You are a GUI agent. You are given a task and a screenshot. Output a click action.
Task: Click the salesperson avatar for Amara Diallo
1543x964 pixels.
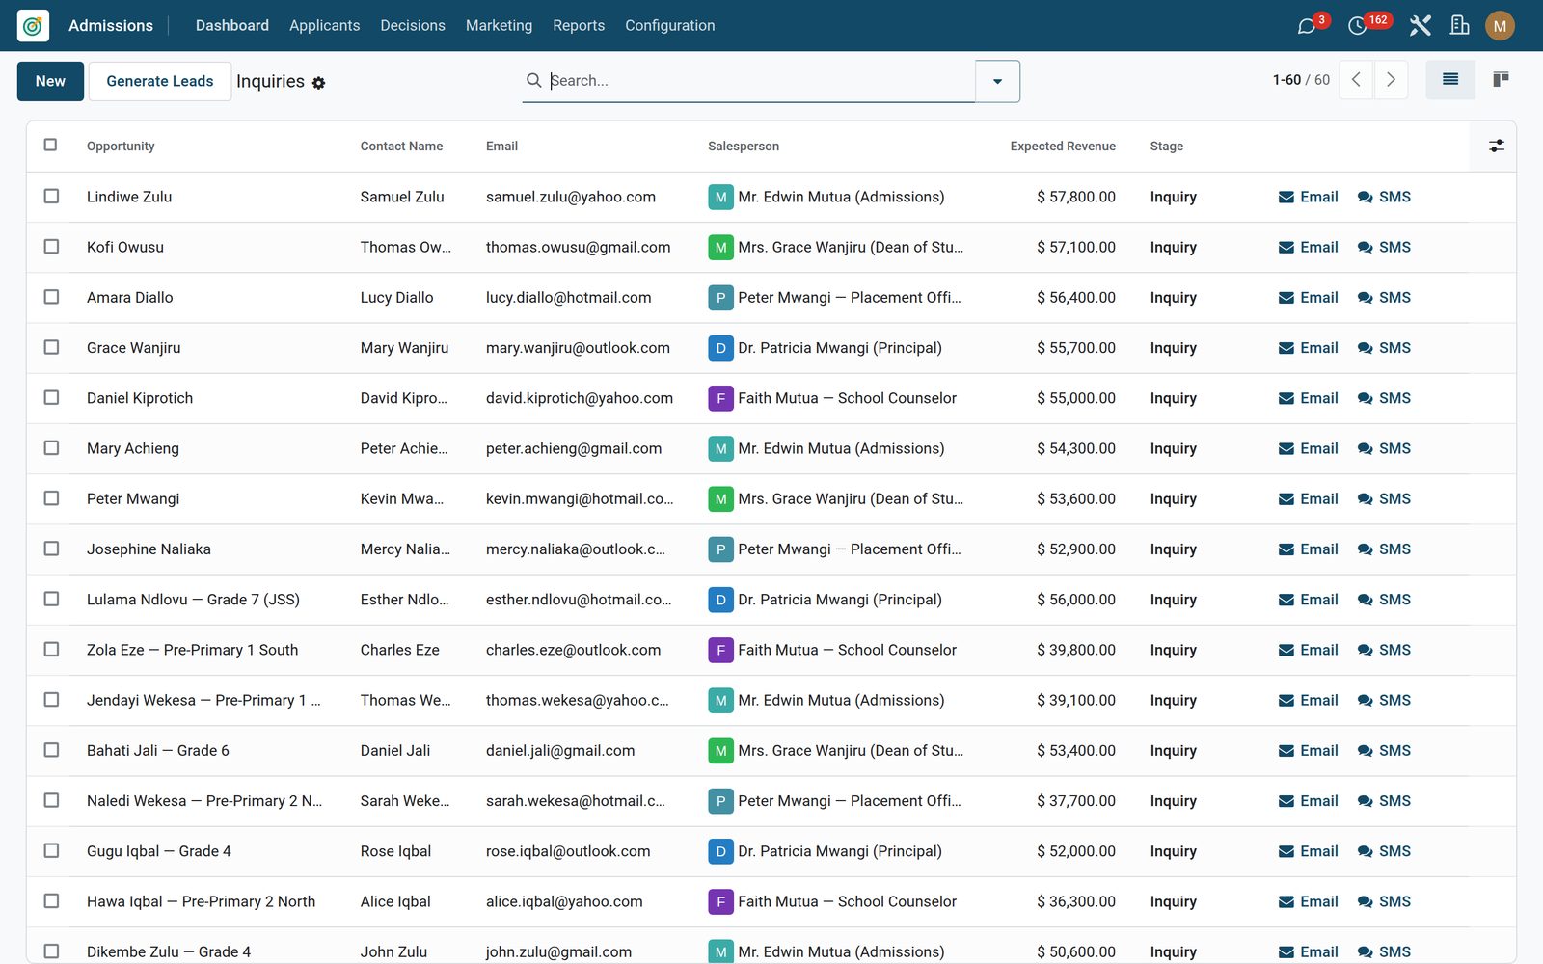coord(720,298)
